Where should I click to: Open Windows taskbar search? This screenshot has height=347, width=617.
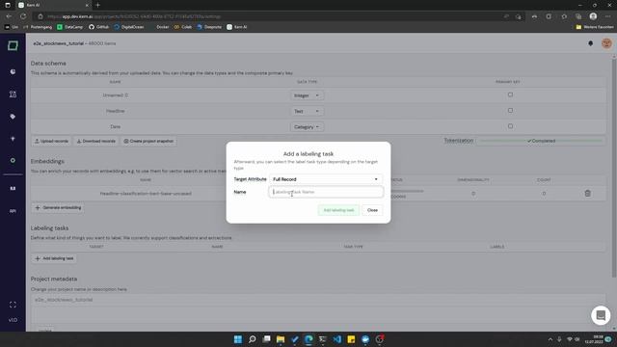[253, 339]
